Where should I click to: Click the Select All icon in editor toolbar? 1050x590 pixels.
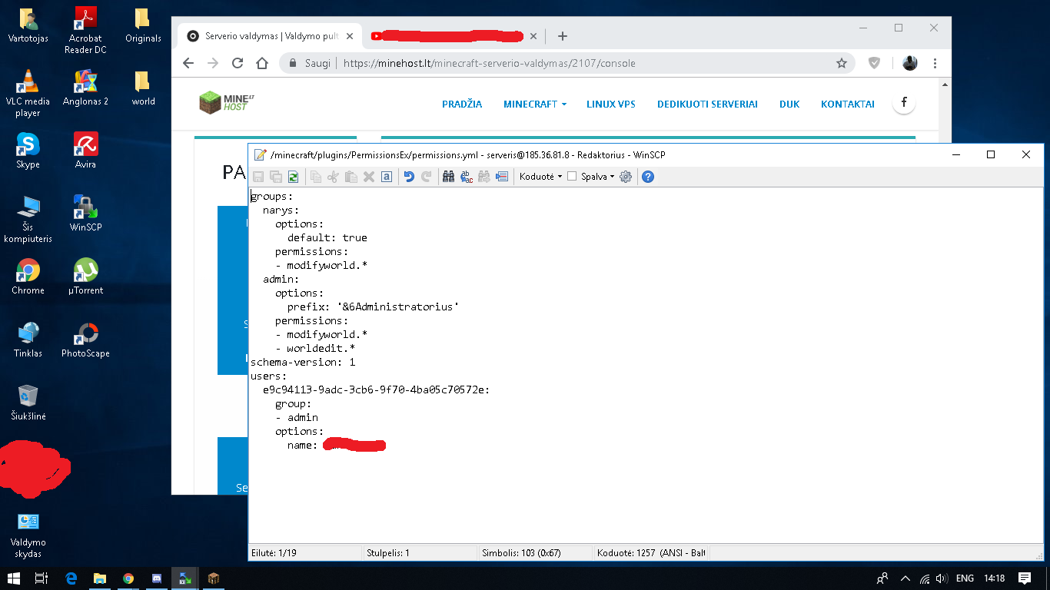[x=387, y=177]
